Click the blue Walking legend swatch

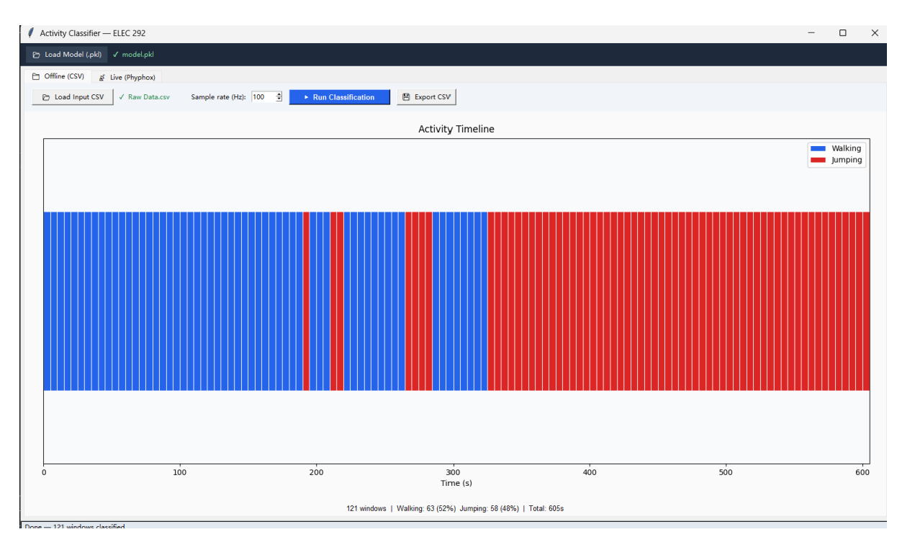(x=818, y=148)
